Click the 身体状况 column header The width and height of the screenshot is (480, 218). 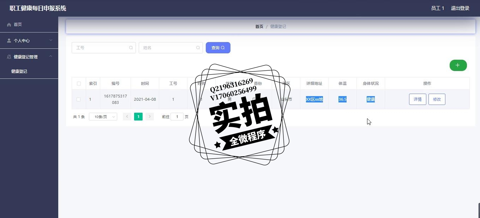coord(371,84)
